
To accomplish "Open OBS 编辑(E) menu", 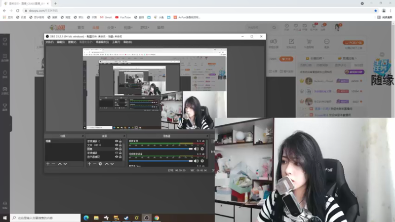I will coord(61,42).
